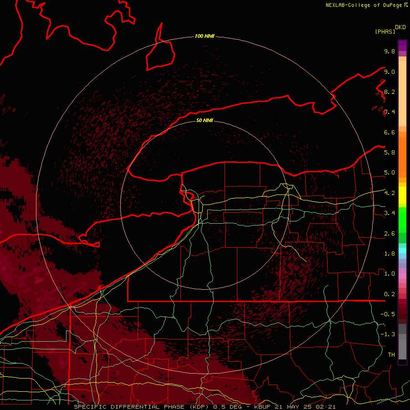Pick the yellow band on the color bar
Image resolution: width=410 pixels, height=410 pixels.
click(x=402, y=195)
